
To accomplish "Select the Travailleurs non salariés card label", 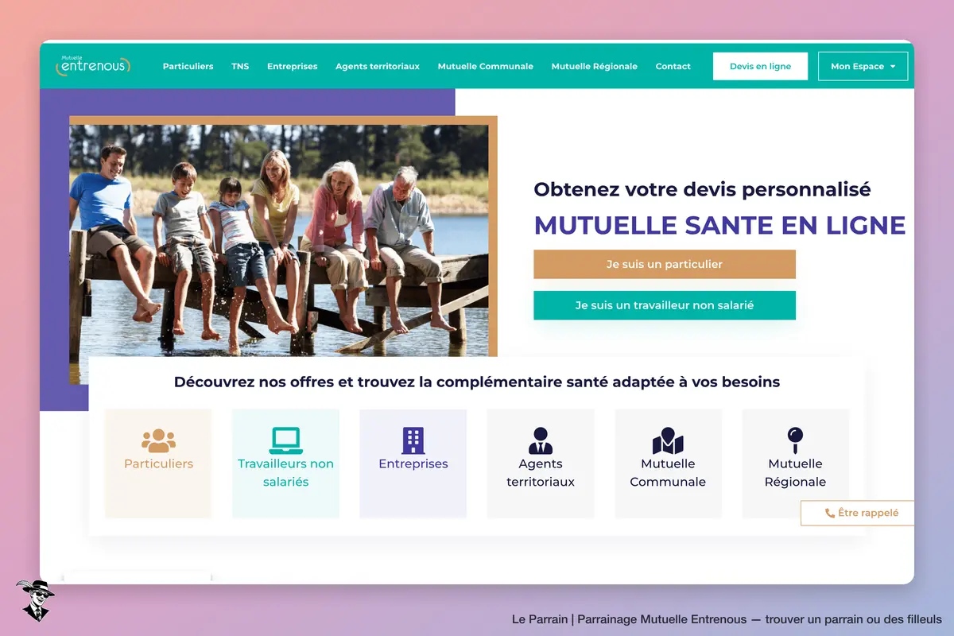I will pos(285,473).
